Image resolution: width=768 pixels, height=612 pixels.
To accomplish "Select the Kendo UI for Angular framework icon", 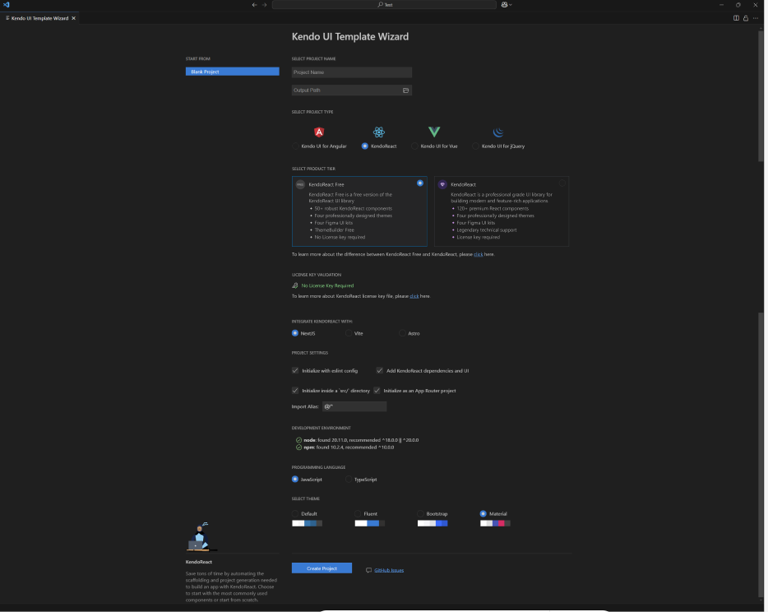I will coord(320,132).
